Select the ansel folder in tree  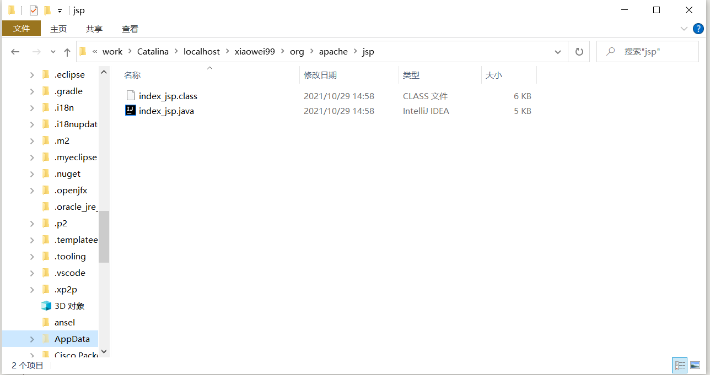pyautogui.click(x=64, y=323)
